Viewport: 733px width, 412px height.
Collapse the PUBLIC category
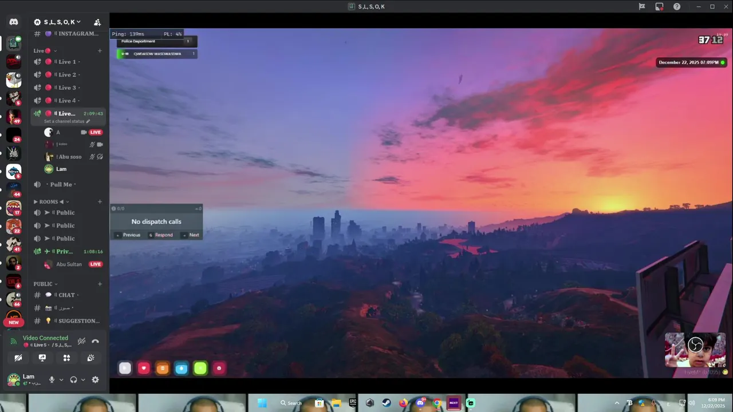pyautogui.click(x=45, y=284)
